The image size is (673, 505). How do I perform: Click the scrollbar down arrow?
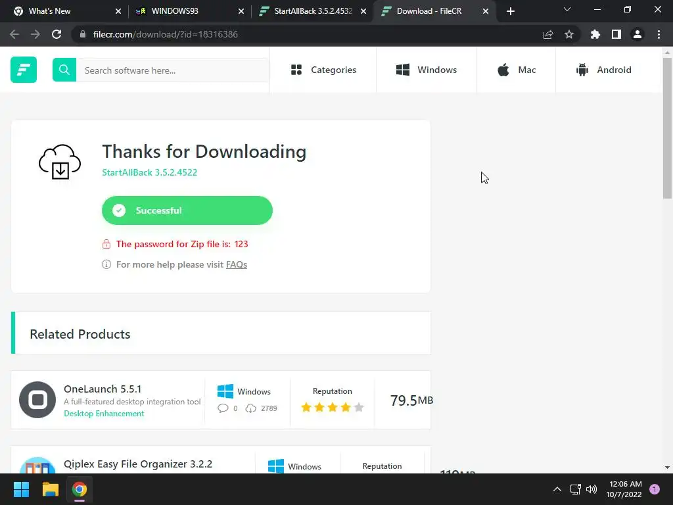[667, 468]
